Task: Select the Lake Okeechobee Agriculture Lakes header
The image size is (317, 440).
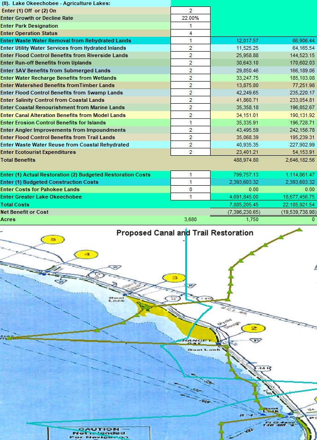Action: [55, 3]
